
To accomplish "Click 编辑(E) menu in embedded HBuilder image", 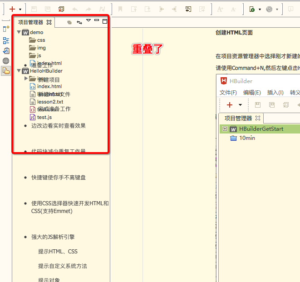I will (252, 93).
